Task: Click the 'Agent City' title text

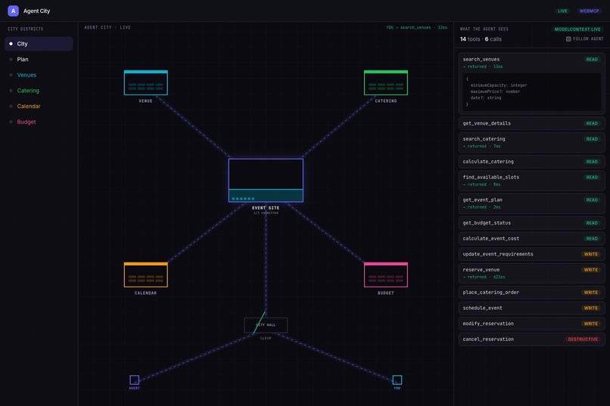Action: pos(36,11)
